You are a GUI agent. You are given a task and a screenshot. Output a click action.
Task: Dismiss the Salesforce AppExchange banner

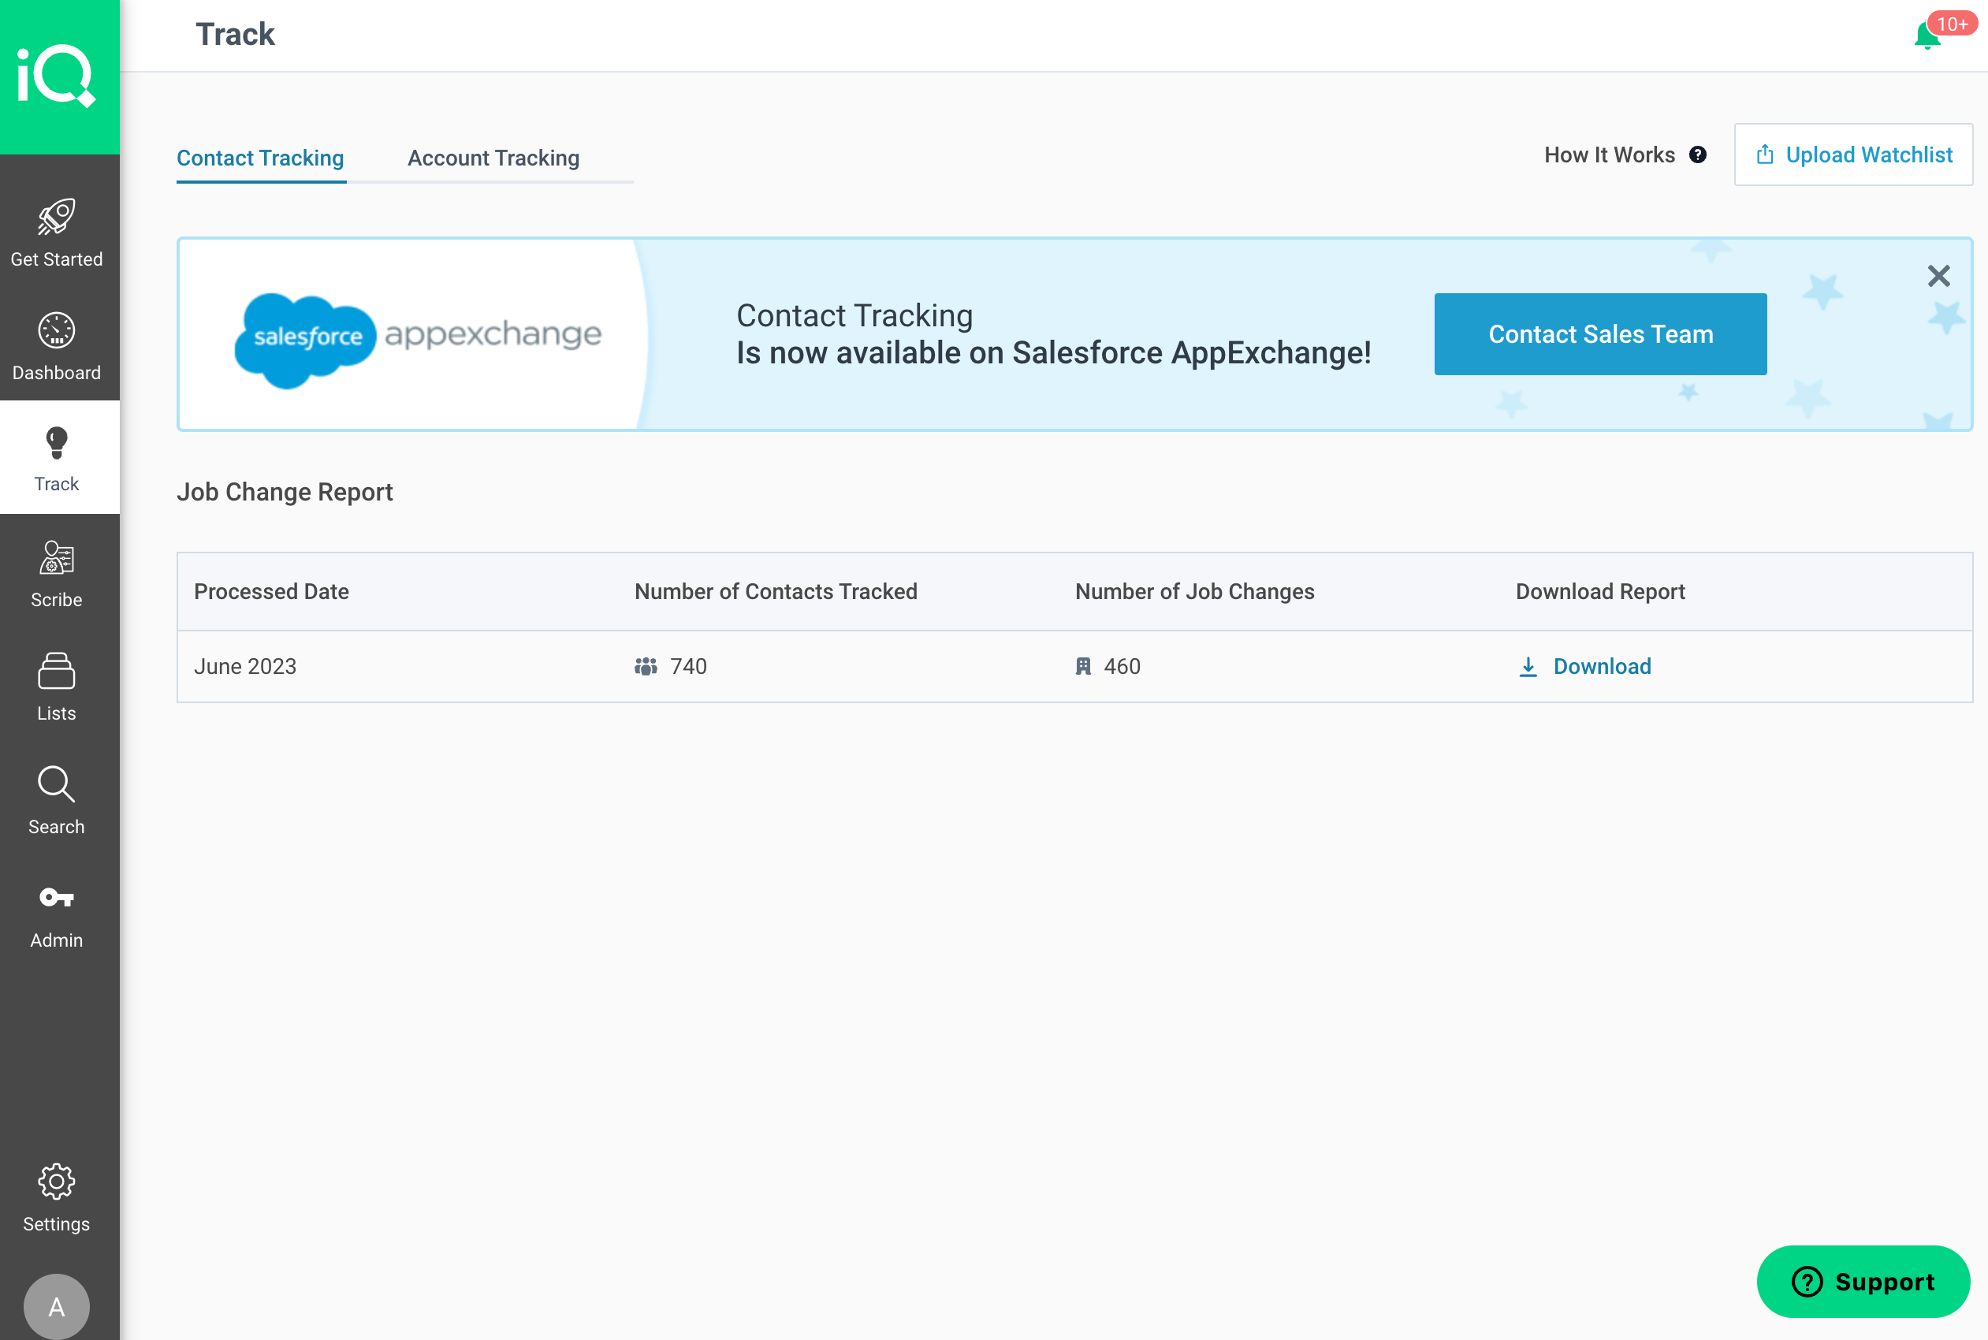[x=1938, y=276]
